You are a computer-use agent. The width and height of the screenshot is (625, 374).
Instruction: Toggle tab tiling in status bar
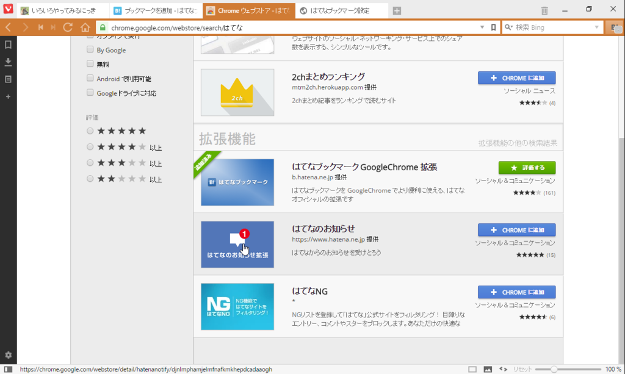coord(472,369)
